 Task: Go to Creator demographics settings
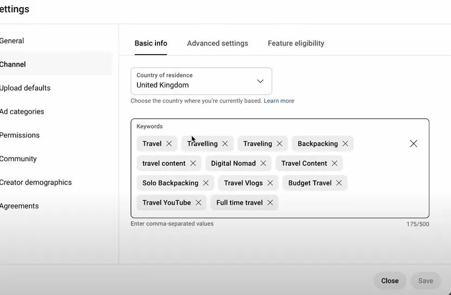pos(35,182)
